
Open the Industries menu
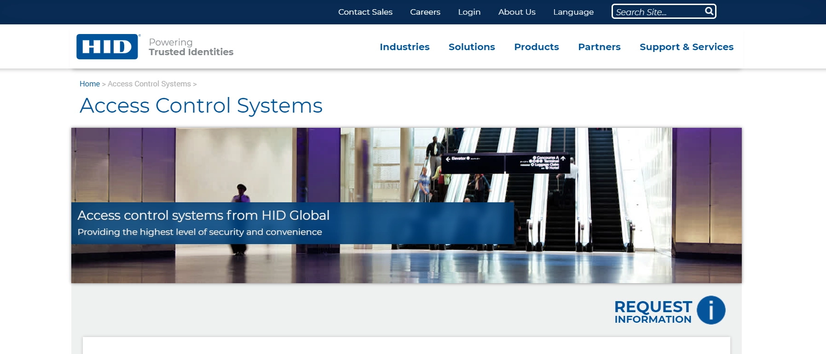point(404,47)
